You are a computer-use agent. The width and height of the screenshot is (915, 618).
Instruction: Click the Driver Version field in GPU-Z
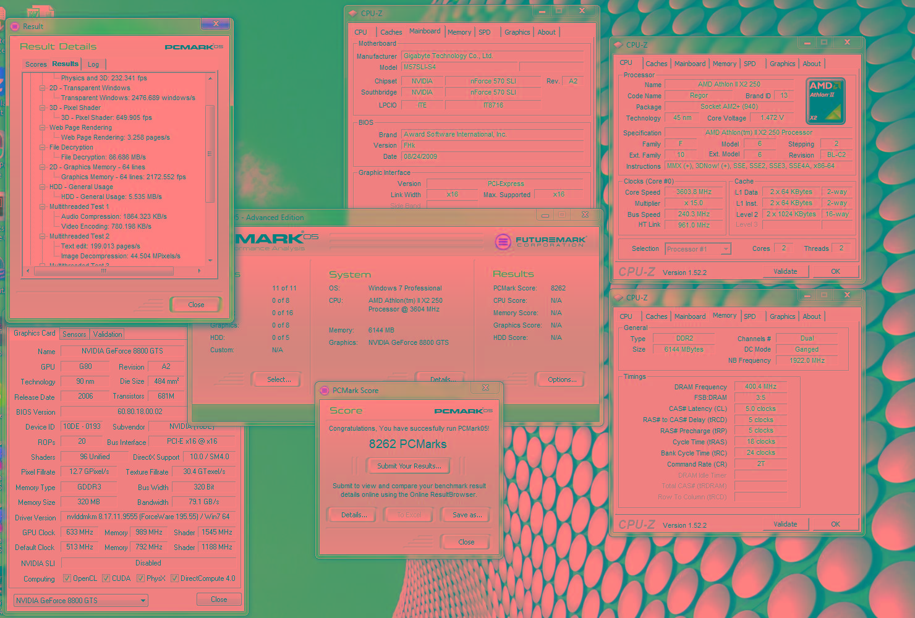[x=148, y=517]
